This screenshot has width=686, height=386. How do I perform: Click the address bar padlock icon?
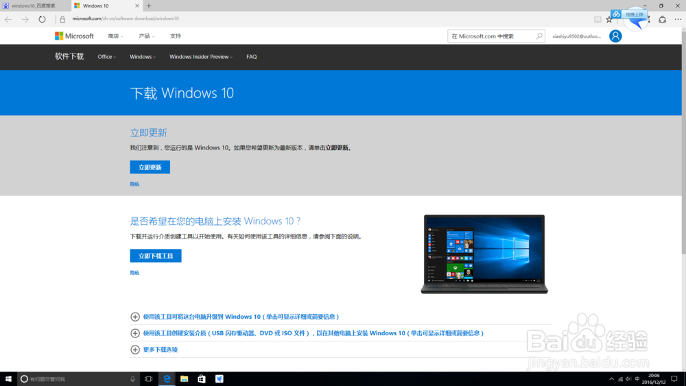[x=62, y=19]
